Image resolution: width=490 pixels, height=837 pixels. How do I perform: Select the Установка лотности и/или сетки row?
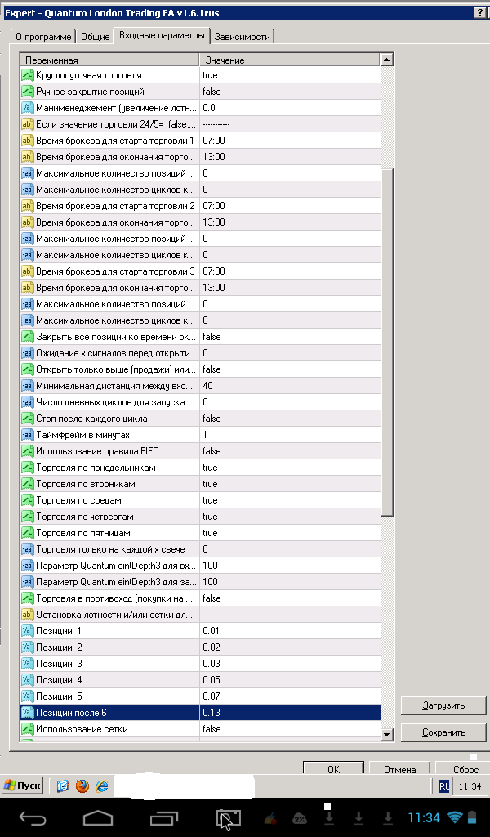tap(200, 615)
